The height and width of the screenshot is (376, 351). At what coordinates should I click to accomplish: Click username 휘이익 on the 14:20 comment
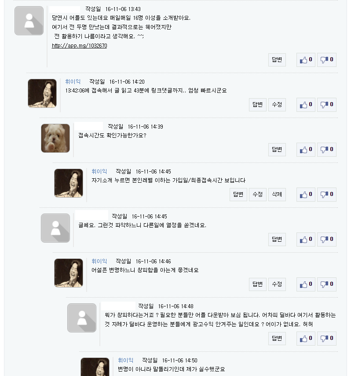[73, 81]
